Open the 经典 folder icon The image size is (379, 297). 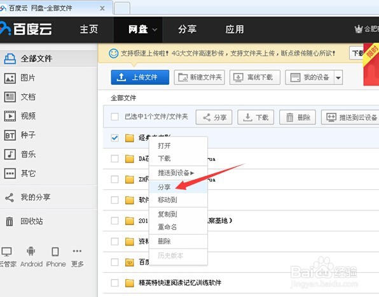pos(130,138)
